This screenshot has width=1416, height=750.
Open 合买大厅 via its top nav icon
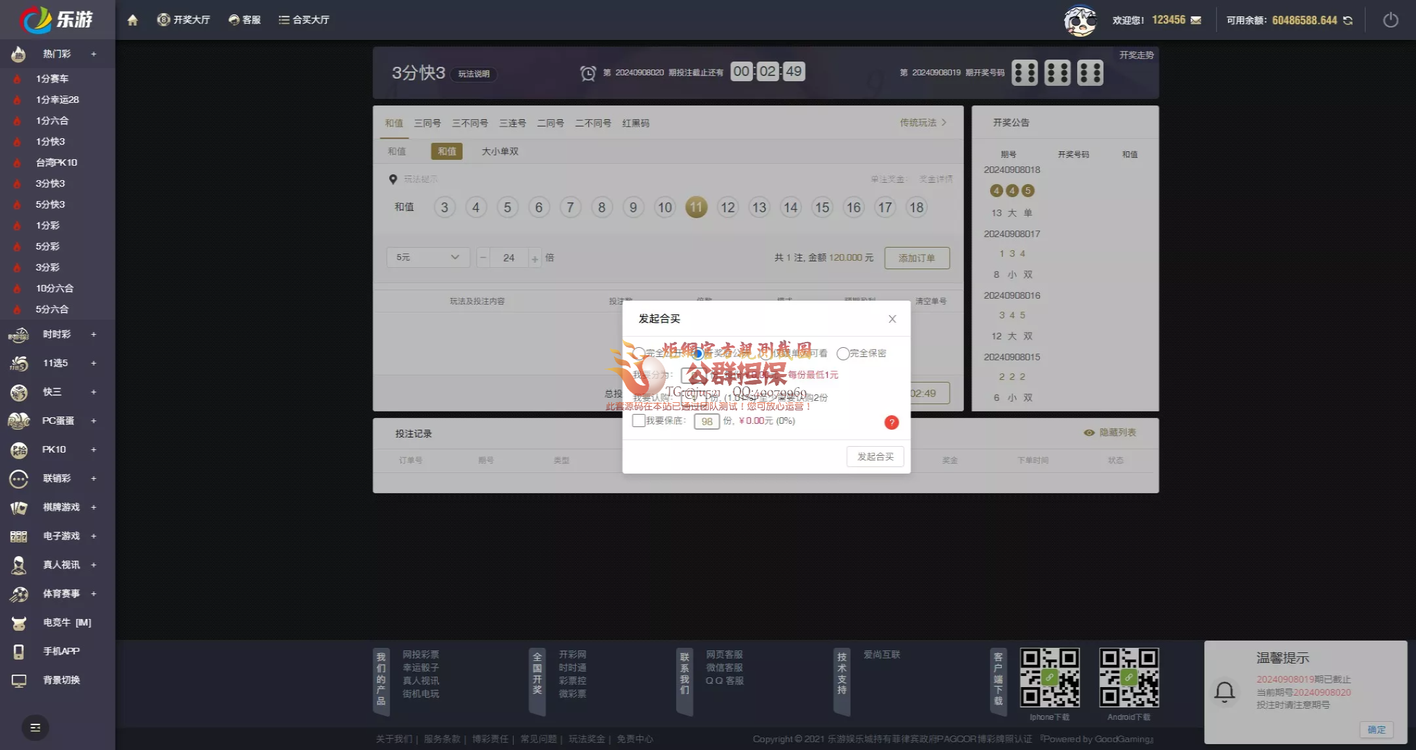[x=303, y=20]
